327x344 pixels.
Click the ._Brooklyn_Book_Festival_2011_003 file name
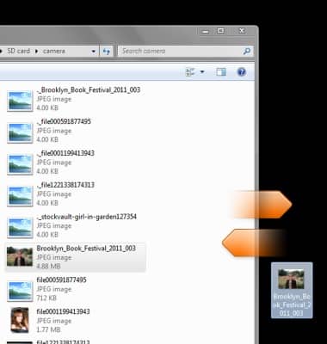(89, 89)
